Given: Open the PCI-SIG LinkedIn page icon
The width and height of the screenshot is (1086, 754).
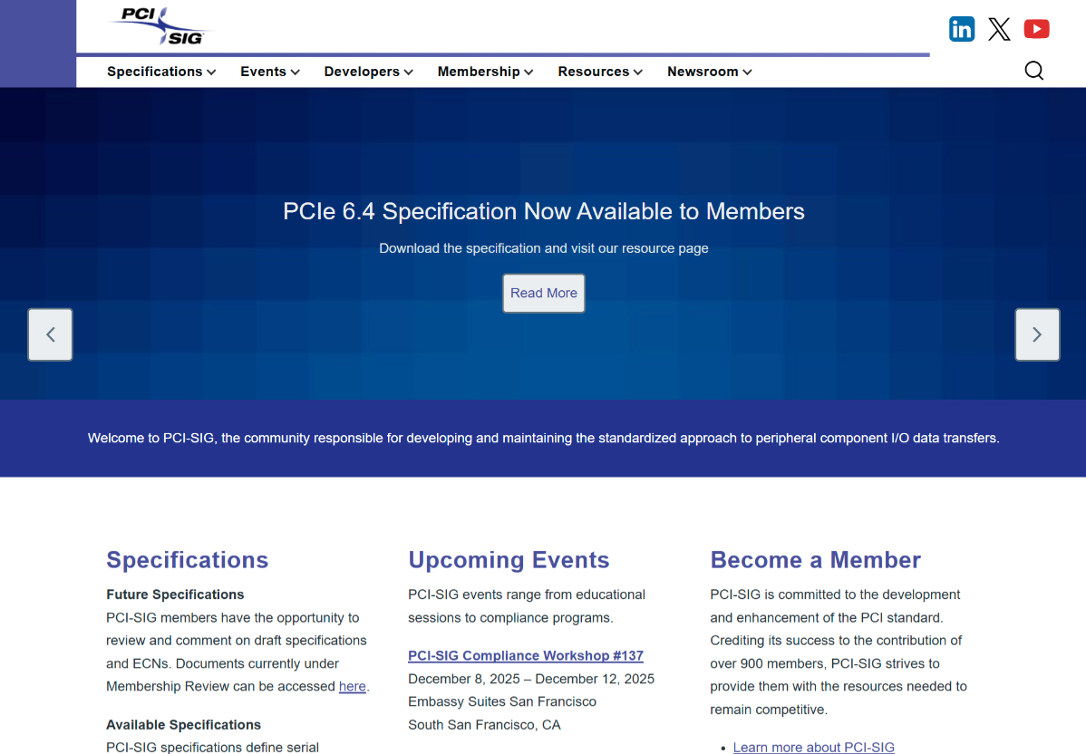Looking at the screenshot, I should click(x=961, y=29).
